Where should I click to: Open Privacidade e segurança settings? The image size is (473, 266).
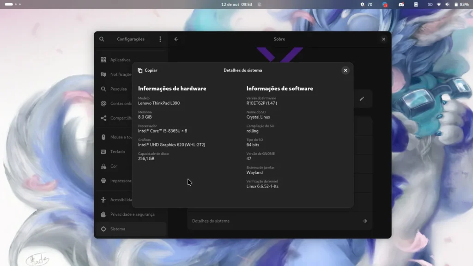[x=131, y=214]
